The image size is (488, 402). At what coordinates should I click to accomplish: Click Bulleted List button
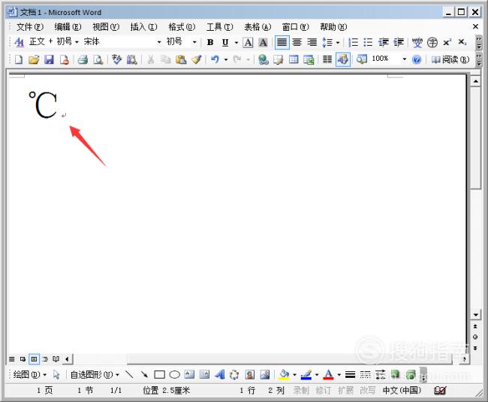(x=368, y=42)
